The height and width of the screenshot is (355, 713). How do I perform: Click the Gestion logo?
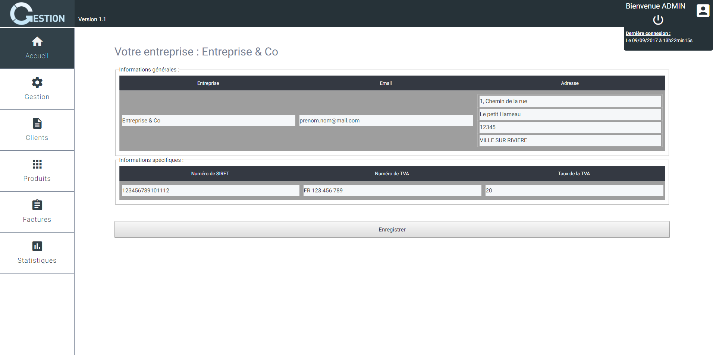pos(37,14)
